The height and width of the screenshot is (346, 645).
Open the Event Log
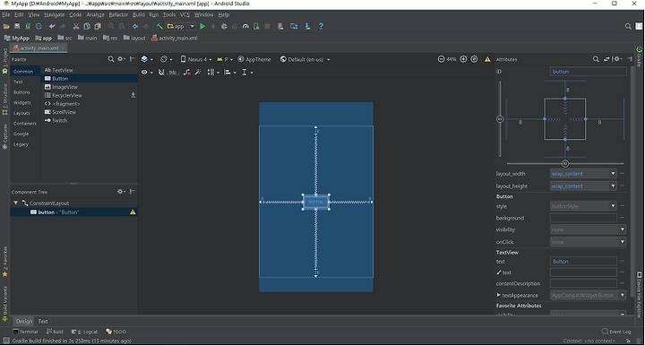pos(615,332)
